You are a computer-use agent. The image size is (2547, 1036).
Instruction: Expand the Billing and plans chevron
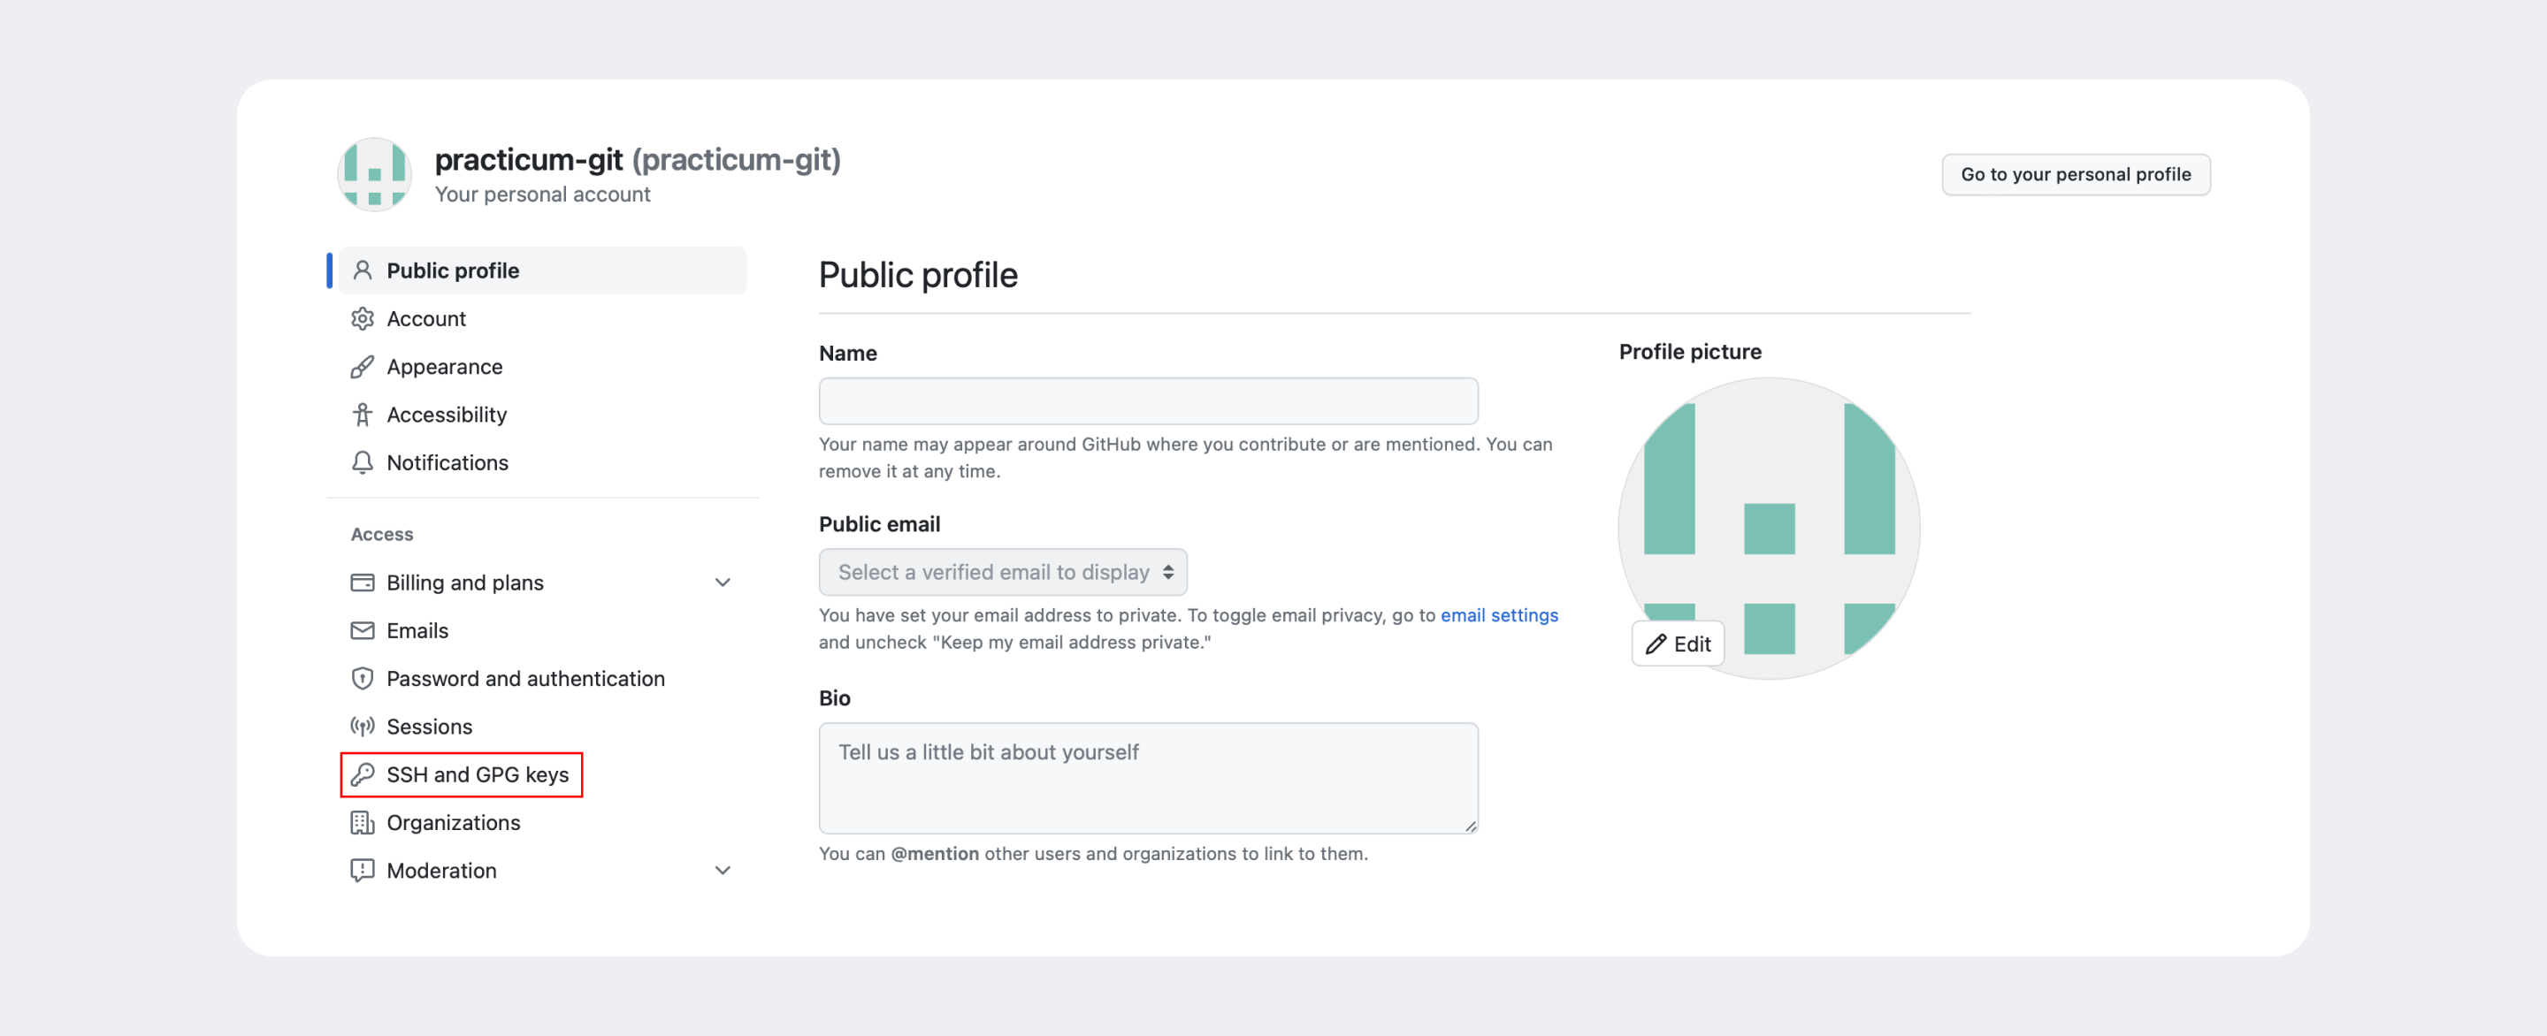(723, 583)
